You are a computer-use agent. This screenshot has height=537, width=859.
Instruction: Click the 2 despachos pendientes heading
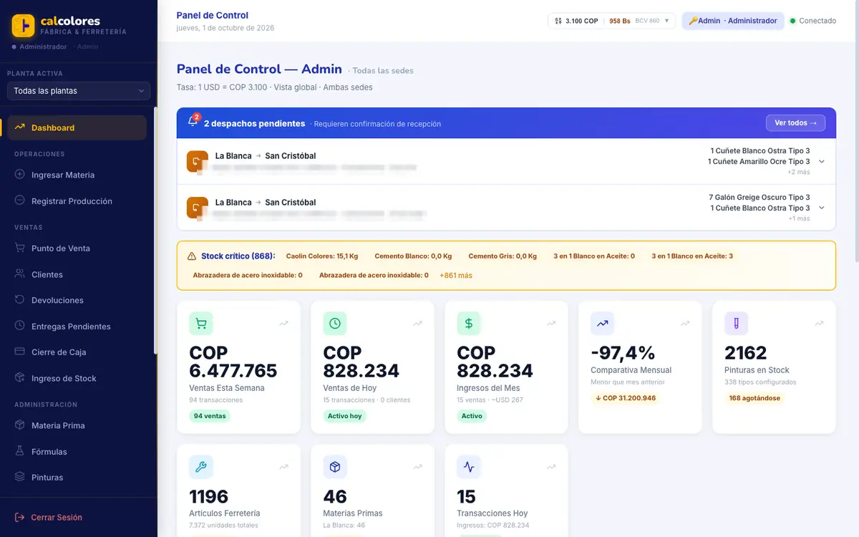click(254, 123)
